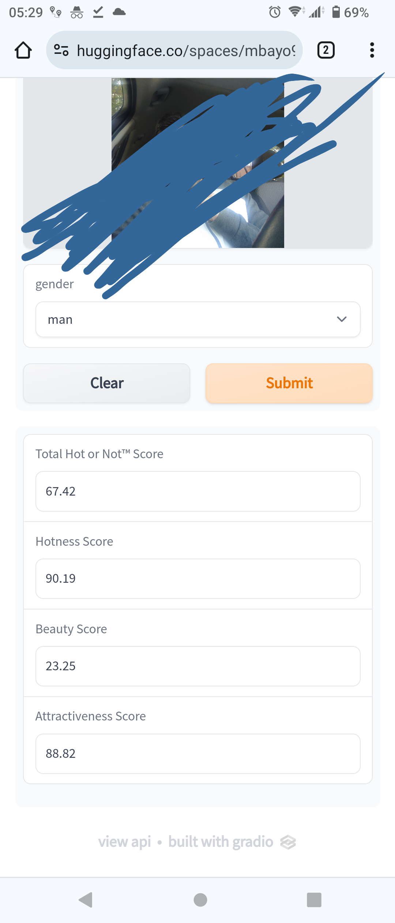395x923 pixels.
Task: Open the view api link
Action: pyautogui.click(x=125, y=842)
